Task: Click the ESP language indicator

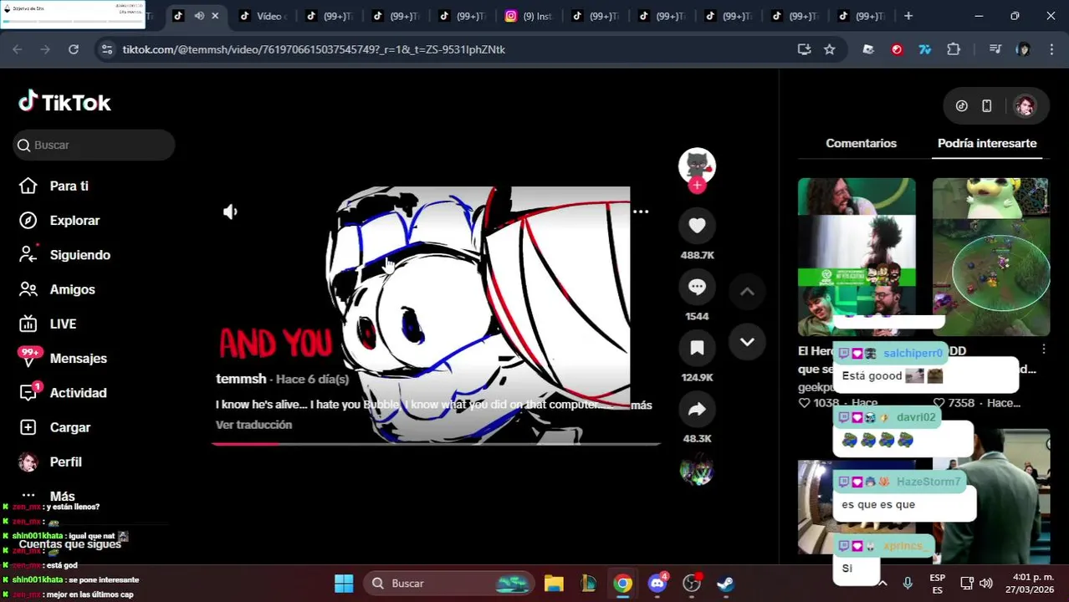Action: click(937, 583)
